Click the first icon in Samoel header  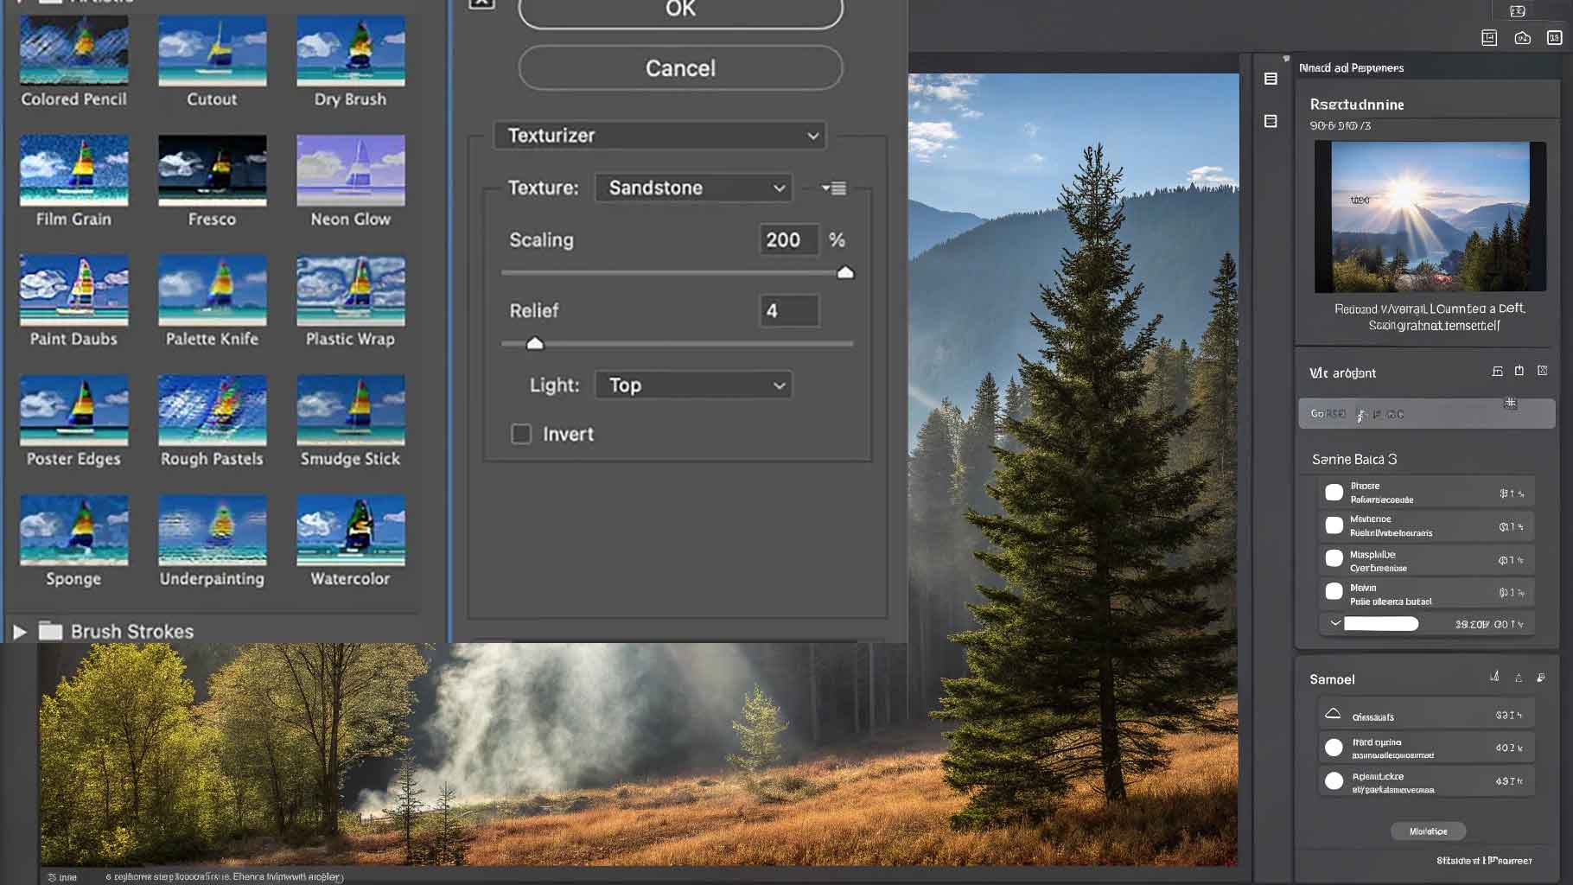[x=1494, y=677]
